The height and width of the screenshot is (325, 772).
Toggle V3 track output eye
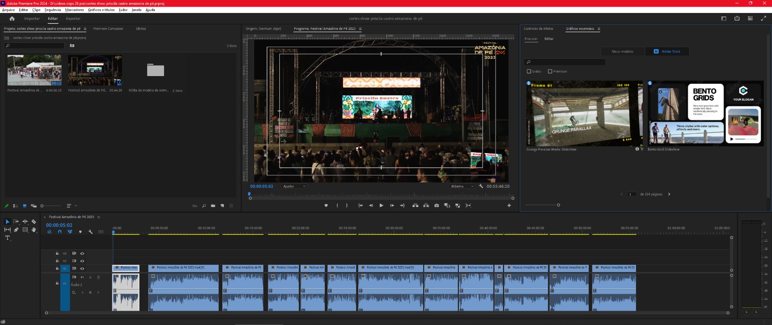pyautogui.click(x=82, y=253)
